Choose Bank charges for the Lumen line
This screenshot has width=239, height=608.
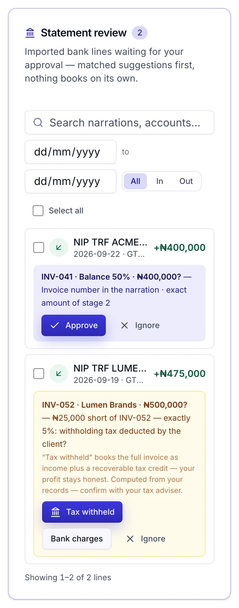[x=77, y=539]
